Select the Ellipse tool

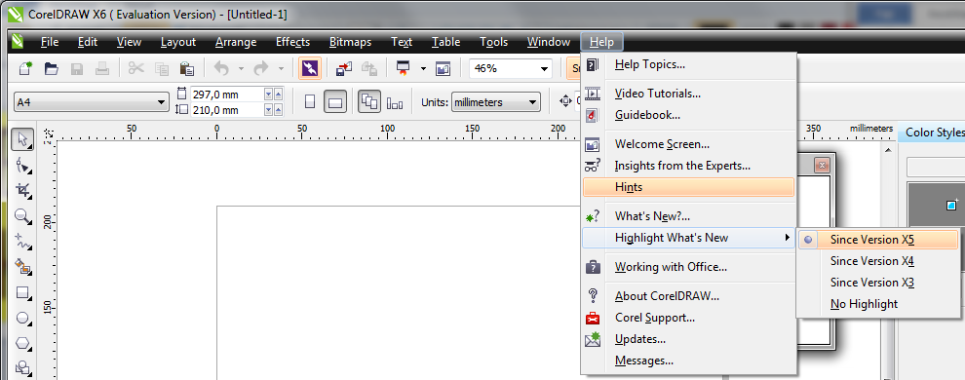22,318
